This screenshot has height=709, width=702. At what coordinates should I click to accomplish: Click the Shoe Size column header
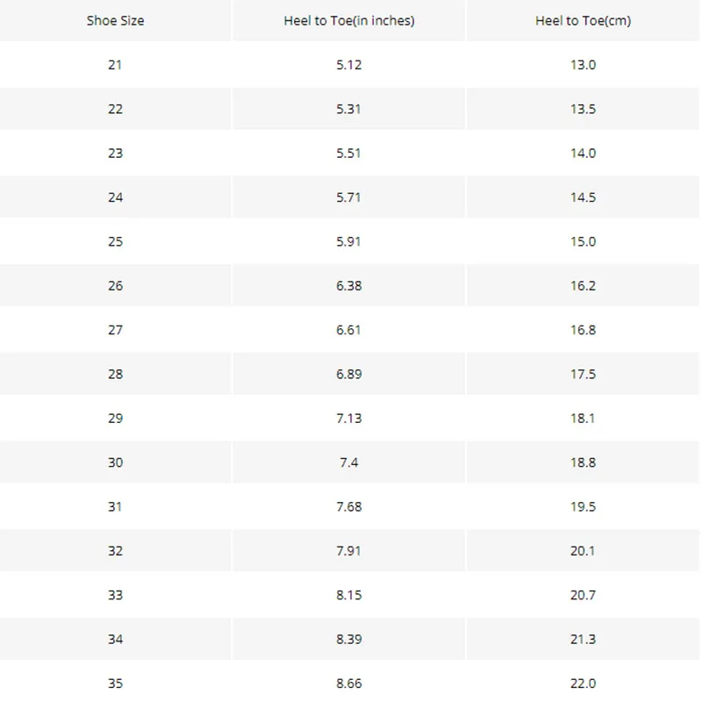tap(115, 21)
